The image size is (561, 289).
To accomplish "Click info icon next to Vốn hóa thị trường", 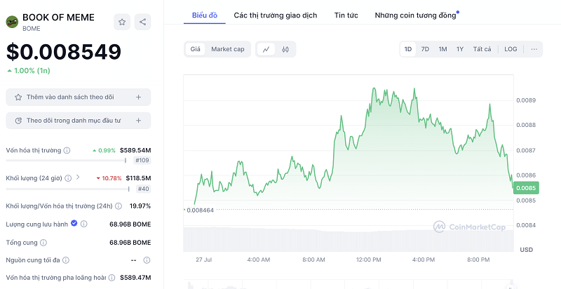I will coord(67,150).
